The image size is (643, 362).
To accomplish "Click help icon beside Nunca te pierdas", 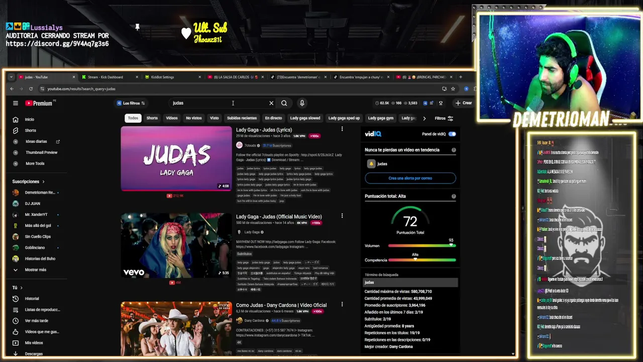I will click(x=454, y=150).
